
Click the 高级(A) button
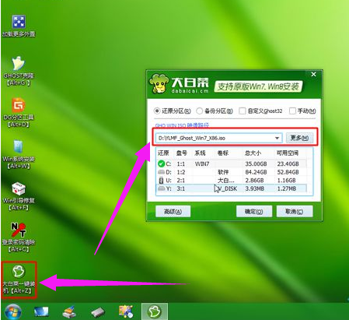[173, 212]
